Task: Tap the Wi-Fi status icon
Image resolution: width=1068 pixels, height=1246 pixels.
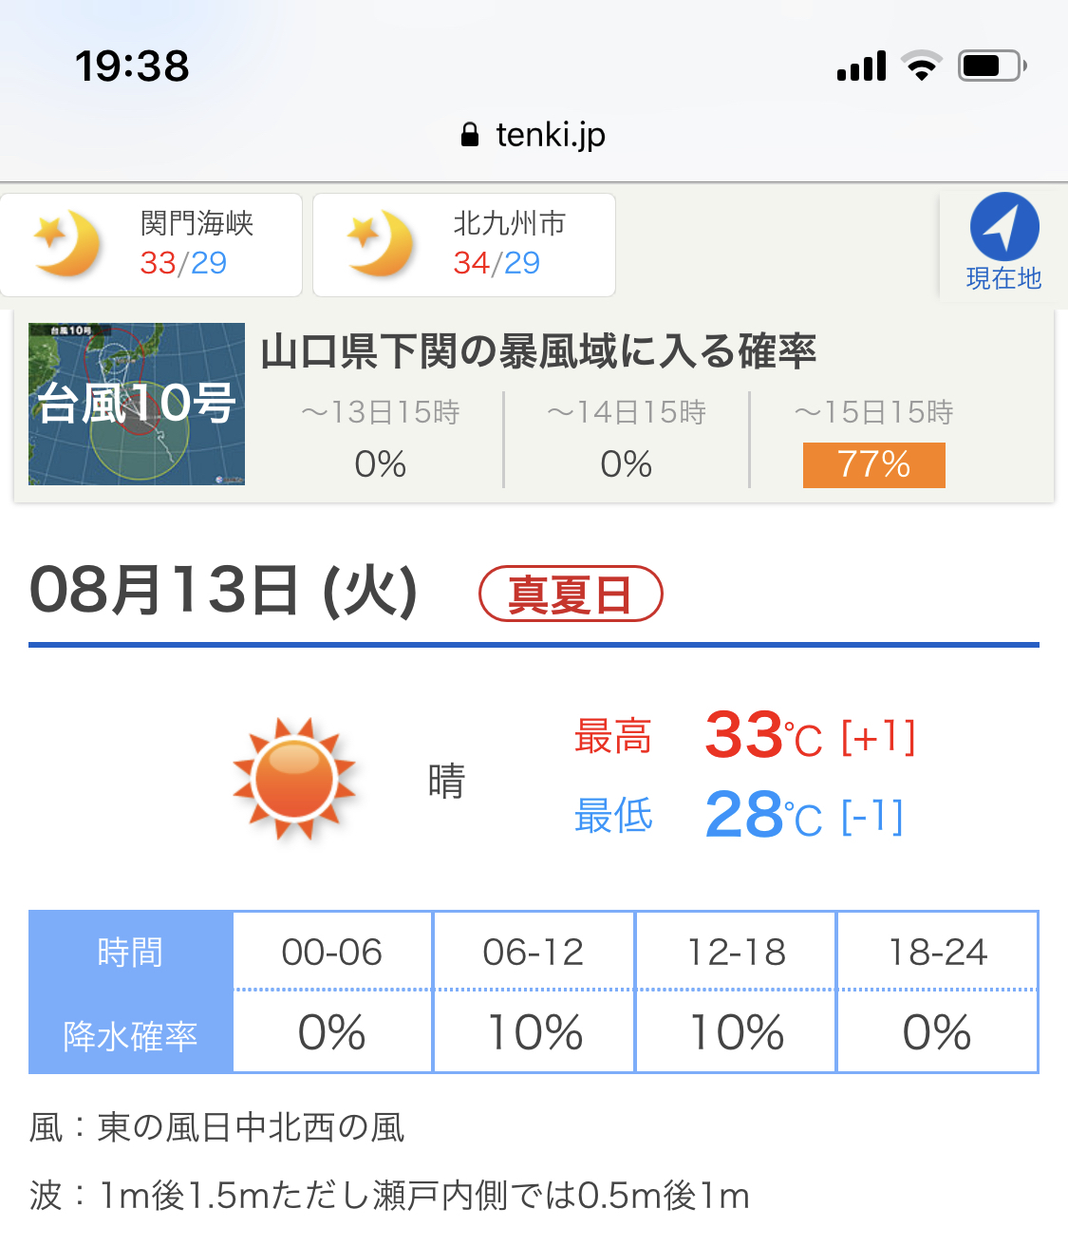Action: 921,66
